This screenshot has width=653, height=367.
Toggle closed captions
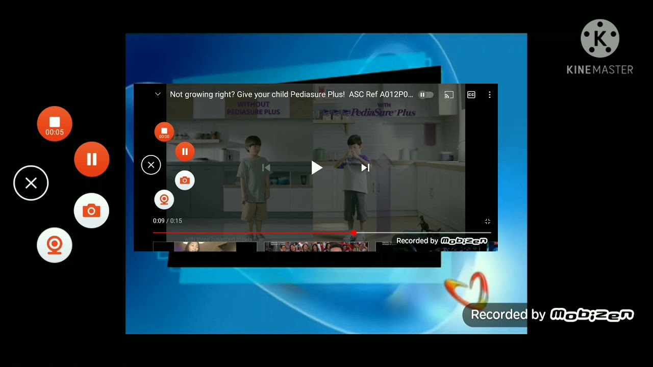tap(471, 95)
